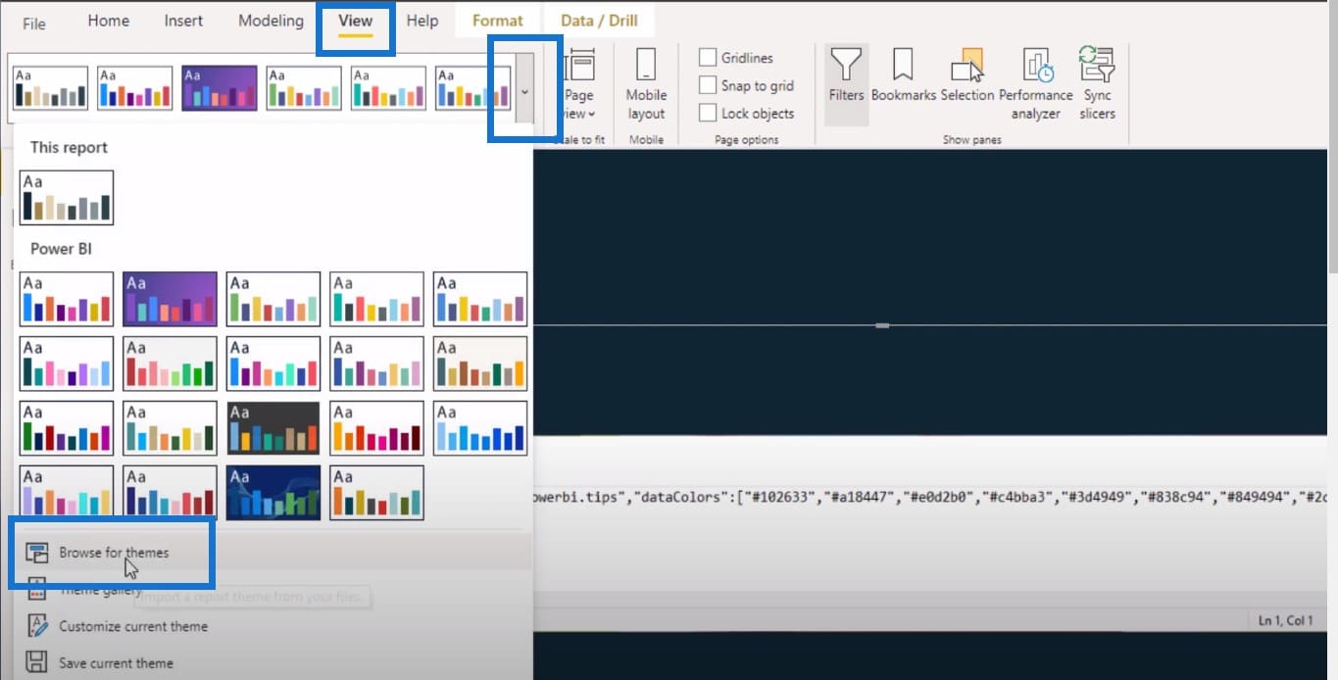Show the Bookmarks pane
Screen dimensions: 1338x680
point(903,75)
